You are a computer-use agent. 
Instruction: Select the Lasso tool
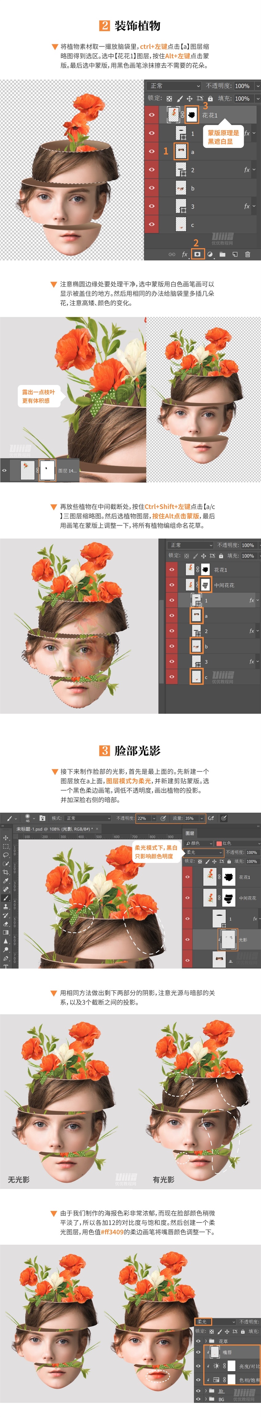pyautogui.click(x=6, y=855)
